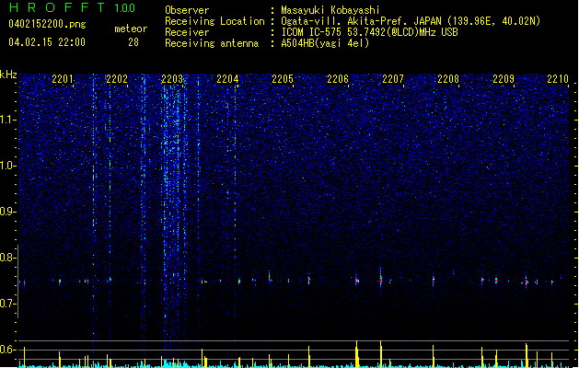The height and width of the screenshot is (368, 579).
Task: Click the Receiver label
Action: pyautogui.click(x=187, y=32)
